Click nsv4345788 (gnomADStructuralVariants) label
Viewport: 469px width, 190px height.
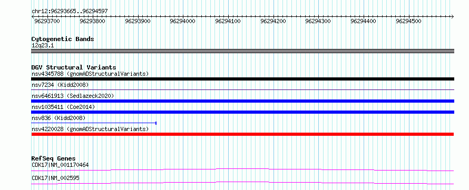tap(90, 74)
